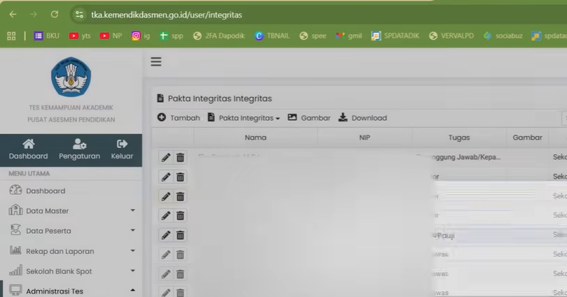Edit the fourth table row

coord(166,216)
